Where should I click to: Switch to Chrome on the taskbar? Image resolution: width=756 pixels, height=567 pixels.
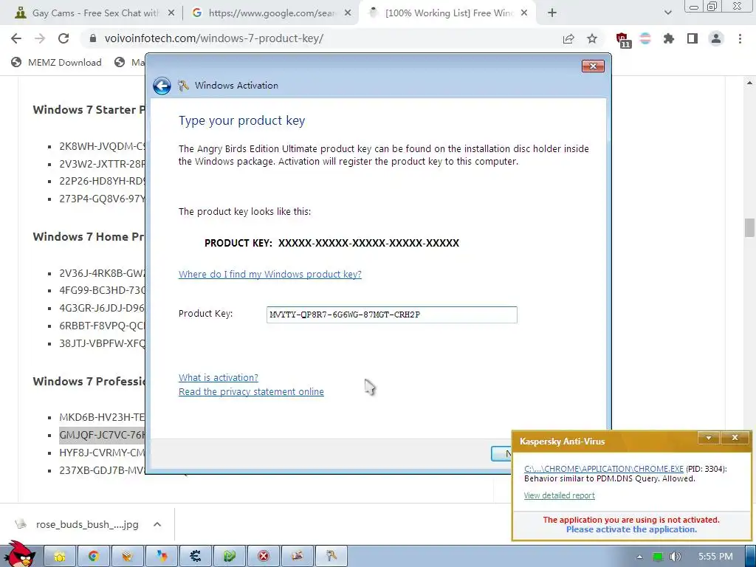click(94, 557)
